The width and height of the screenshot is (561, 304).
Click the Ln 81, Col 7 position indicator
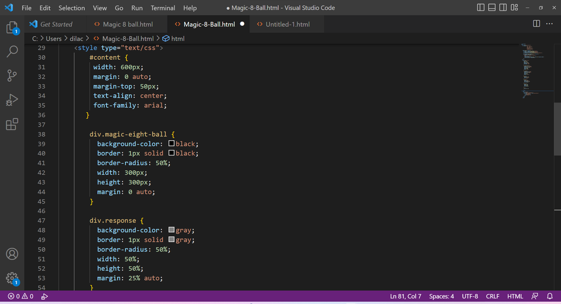406,296
